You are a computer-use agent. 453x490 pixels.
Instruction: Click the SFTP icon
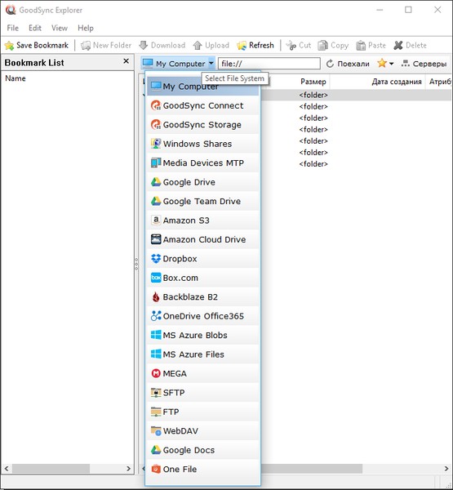click(x=156, y=393)
